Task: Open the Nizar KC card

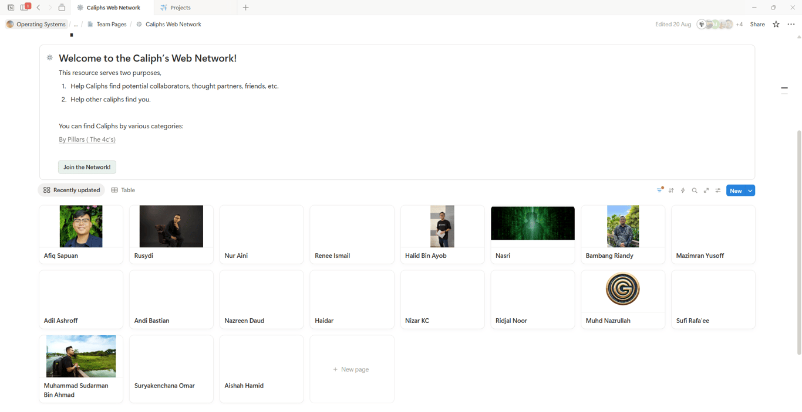Action: tap(442, 299)
